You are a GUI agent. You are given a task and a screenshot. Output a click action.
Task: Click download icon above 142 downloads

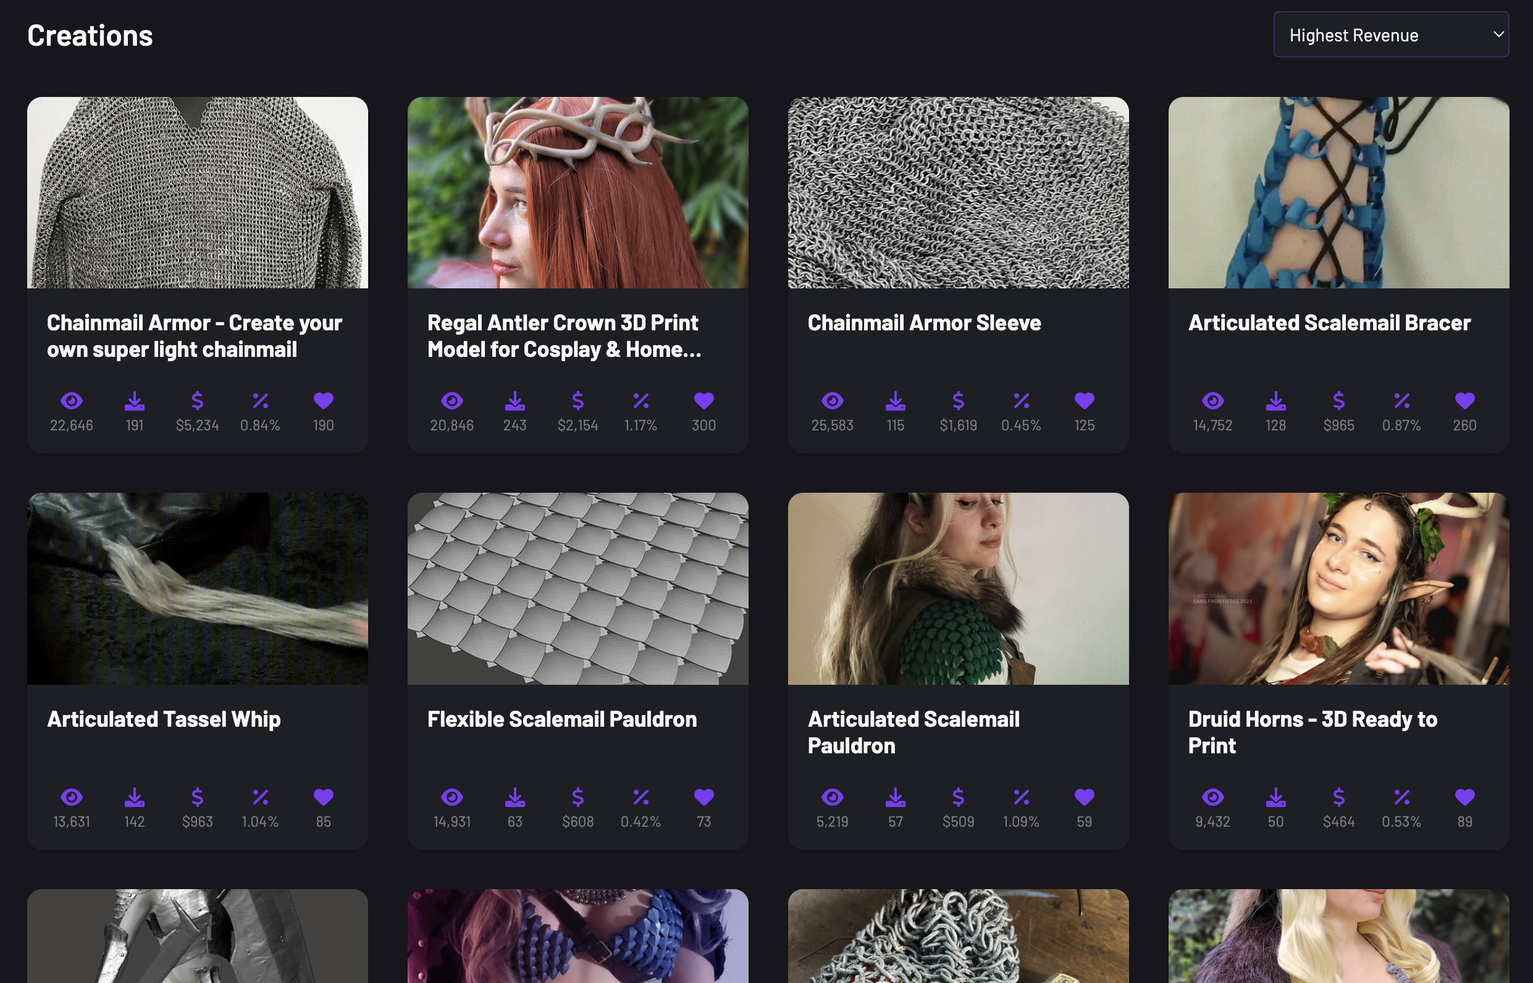[134, 797]
